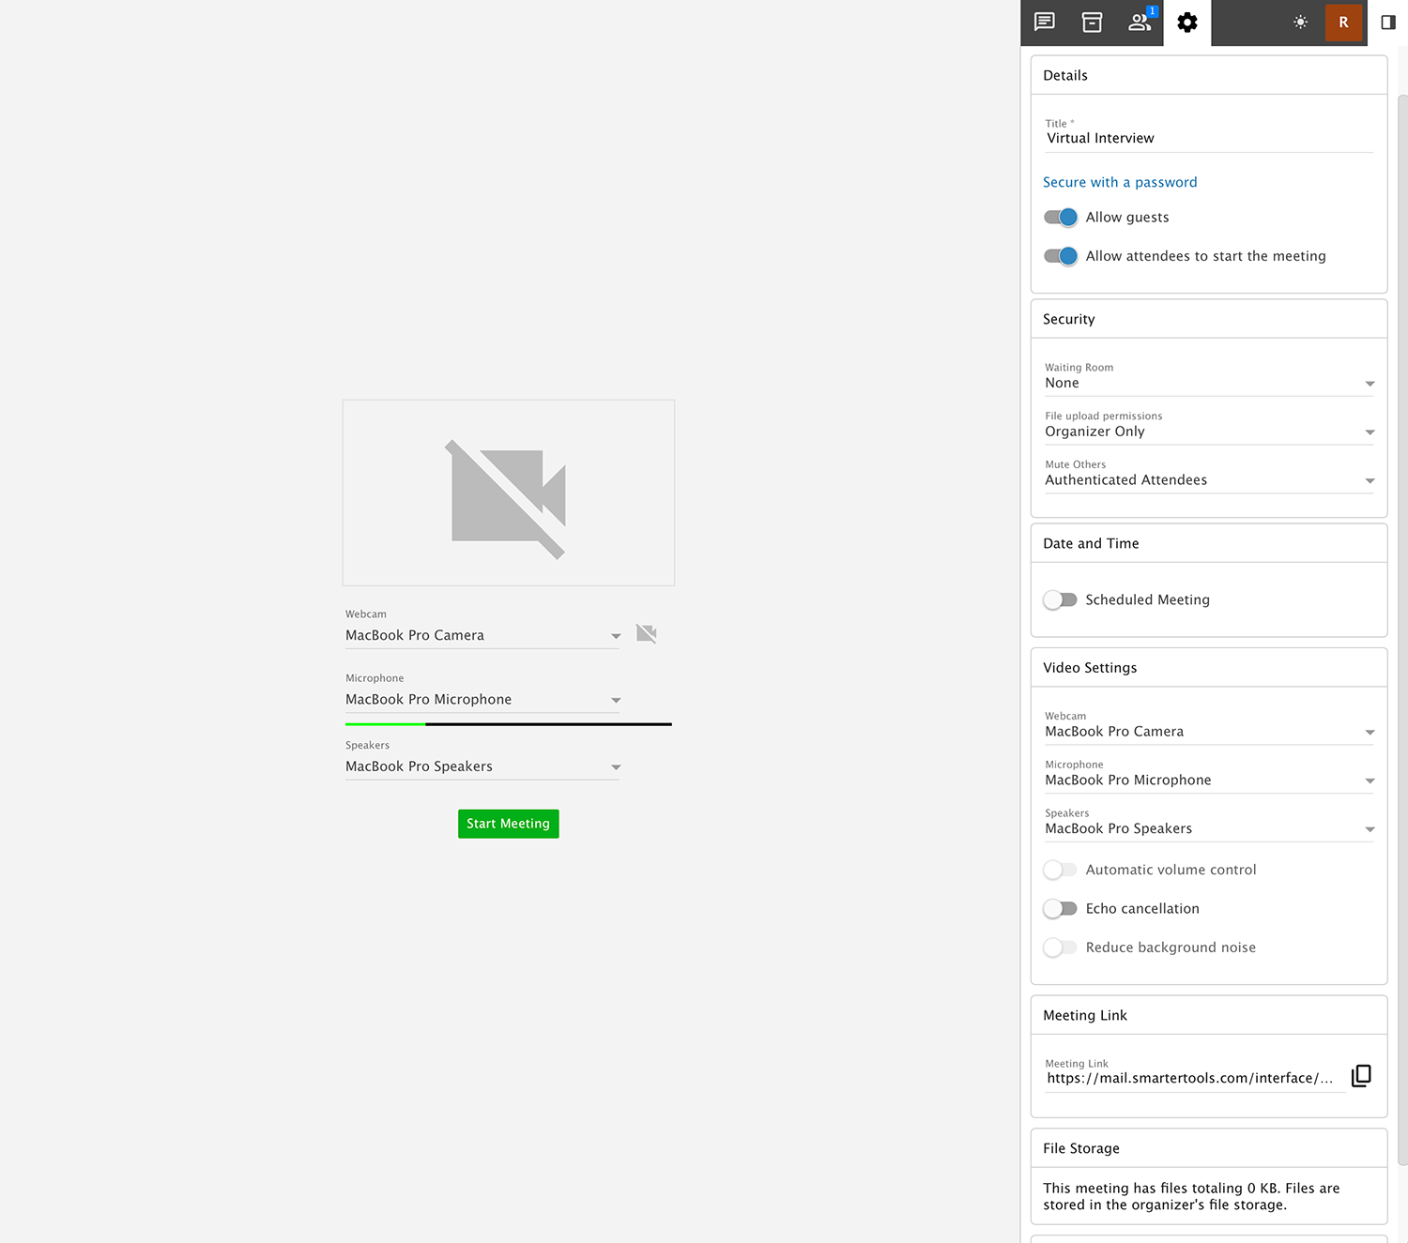Viewport: 1408px width, 1243px height.
Task: Click the file storage totaling 0 KB text
Action: (x=1191, y=1196)
